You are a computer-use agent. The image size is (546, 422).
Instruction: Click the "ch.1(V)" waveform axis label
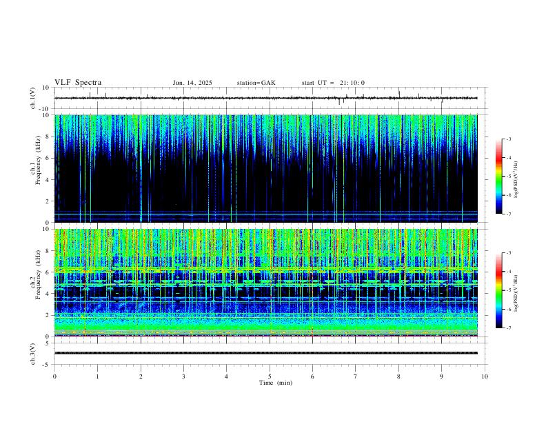(33, 98)
